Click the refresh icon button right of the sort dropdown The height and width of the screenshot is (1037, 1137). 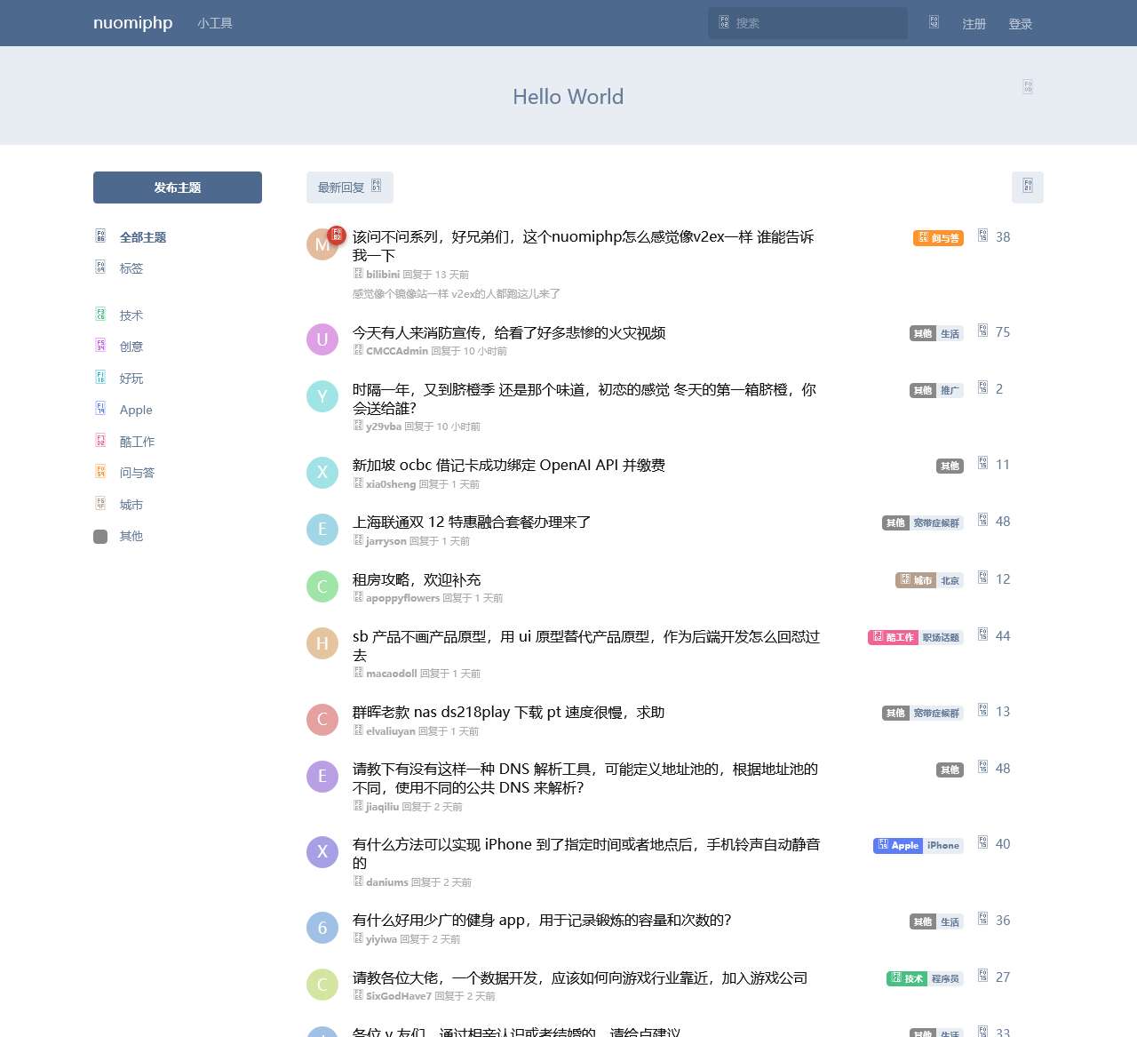click(1027, 187)
